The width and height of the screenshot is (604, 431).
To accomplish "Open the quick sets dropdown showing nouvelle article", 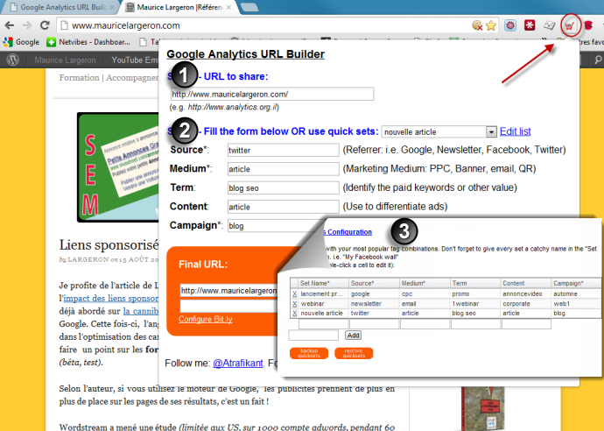I will point(439,132).
